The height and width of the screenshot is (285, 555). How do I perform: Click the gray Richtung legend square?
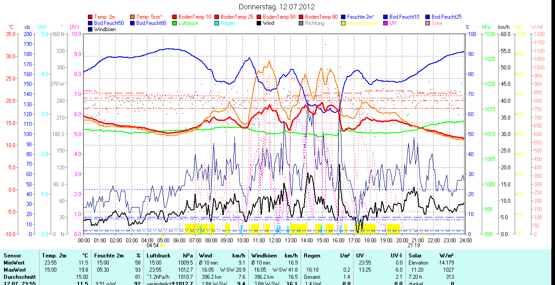coord(301,23)
